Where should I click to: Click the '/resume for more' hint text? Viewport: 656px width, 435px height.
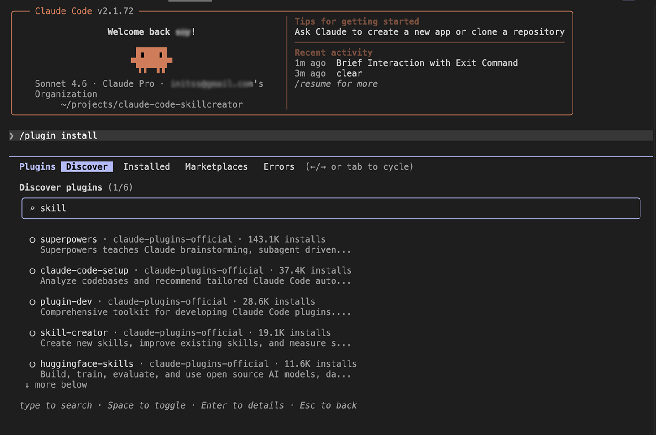pyautogui.click(x=336, y=84)
